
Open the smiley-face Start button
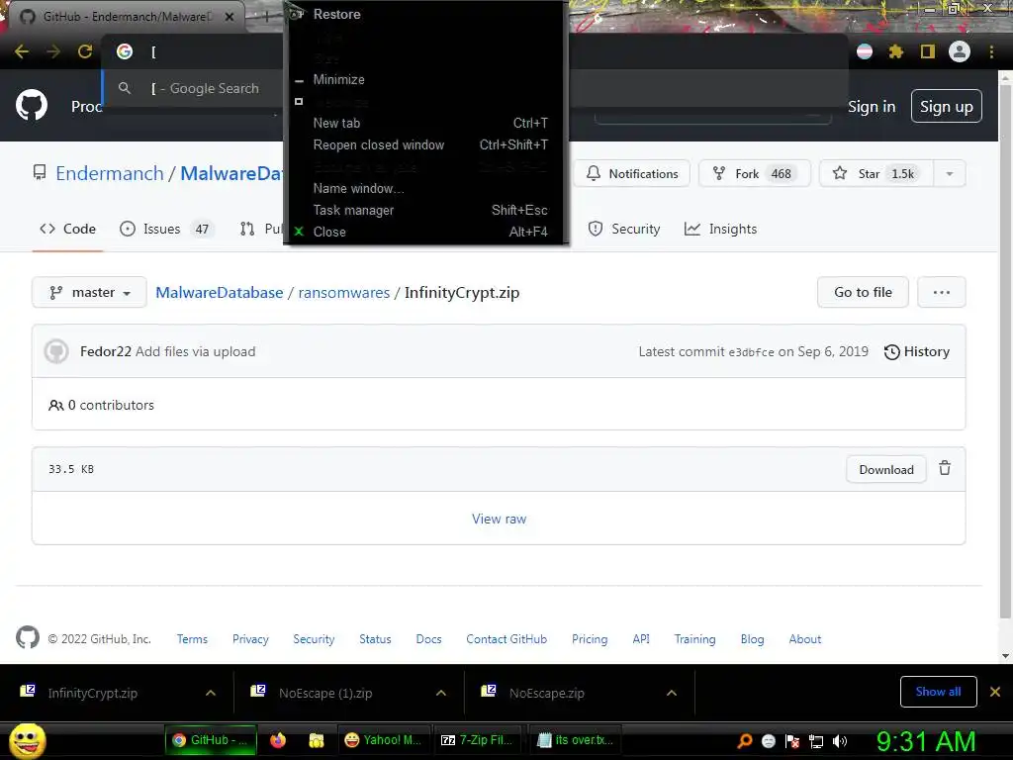click(x=27, y=740)
